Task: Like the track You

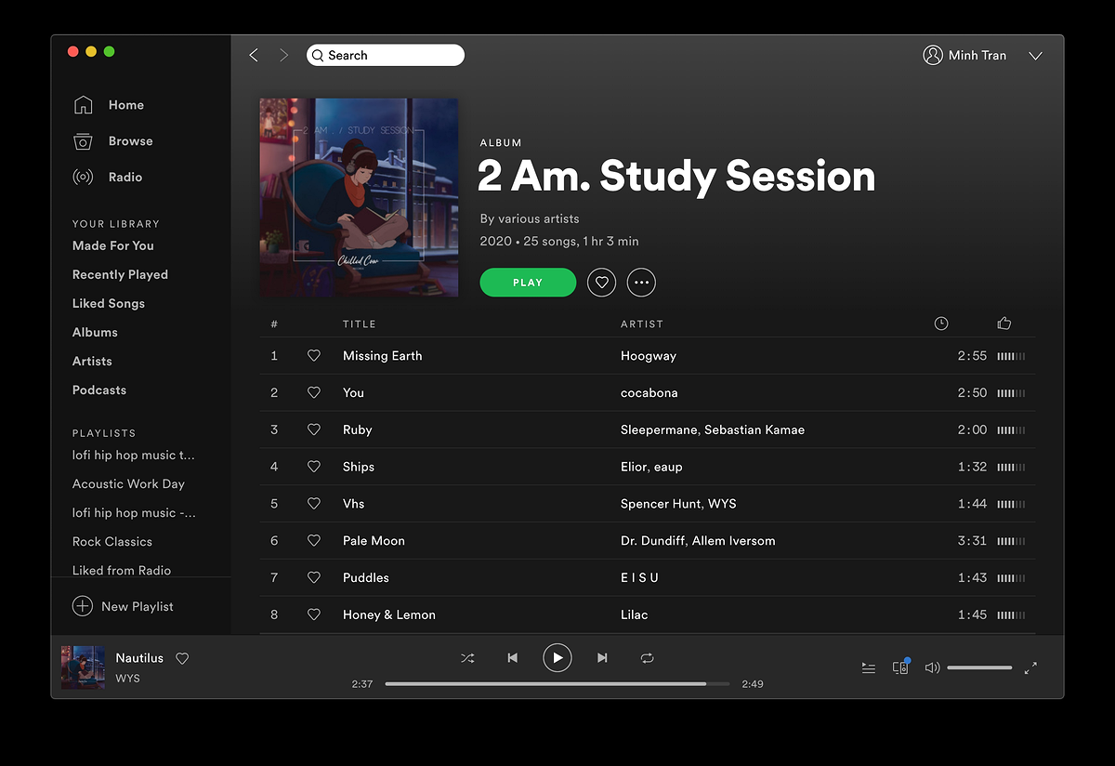Action: 314,392
